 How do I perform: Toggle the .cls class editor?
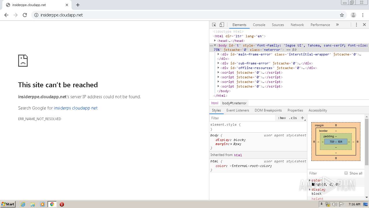(293, 118)
